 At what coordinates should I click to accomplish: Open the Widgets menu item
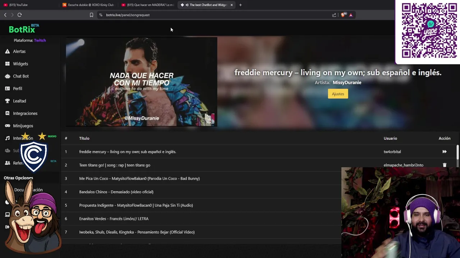[20, 64]
